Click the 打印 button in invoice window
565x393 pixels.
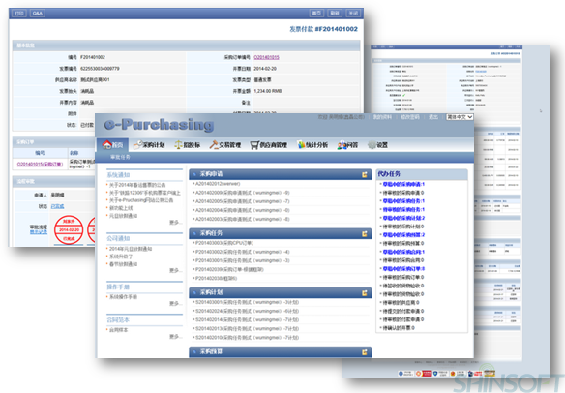pos(19,14)
